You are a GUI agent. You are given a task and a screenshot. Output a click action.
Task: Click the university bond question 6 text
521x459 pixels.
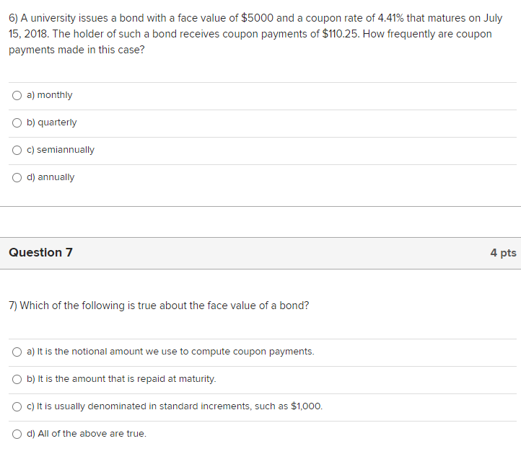253,34
